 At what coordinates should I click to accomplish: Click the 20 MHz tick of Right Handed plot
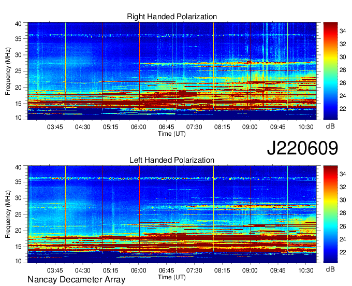18,88
